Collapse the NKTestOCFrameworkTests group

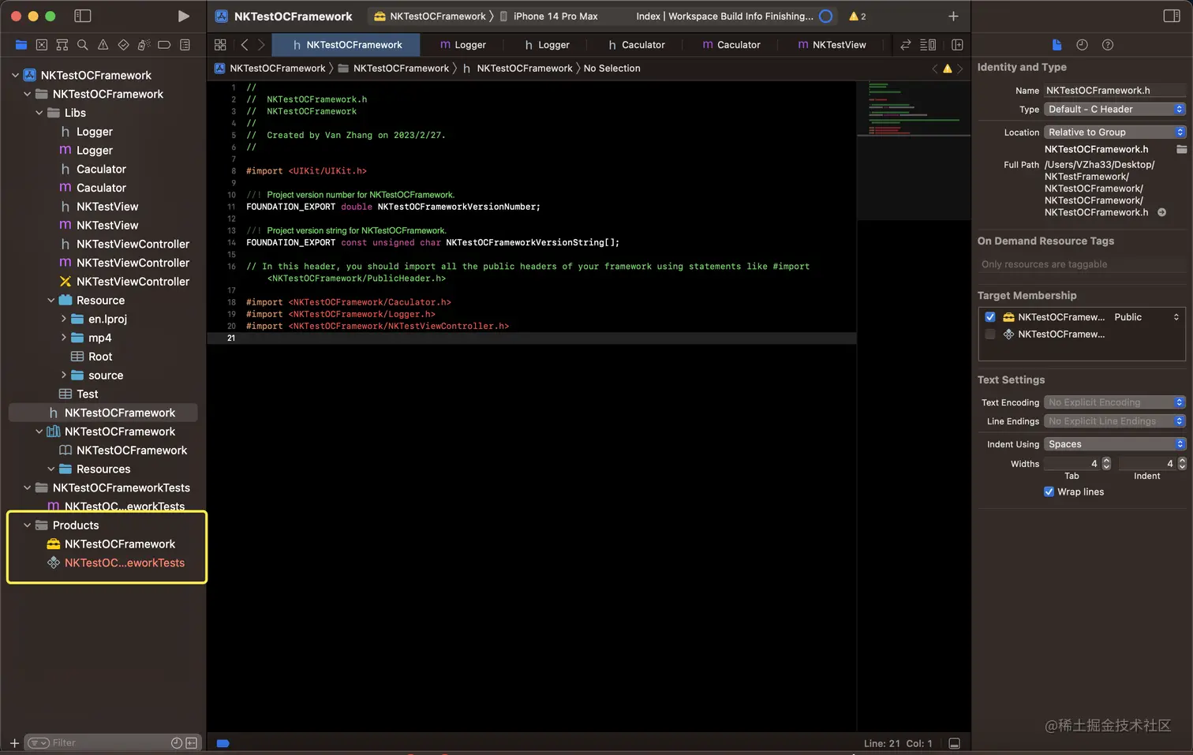(x=28, y=488)
